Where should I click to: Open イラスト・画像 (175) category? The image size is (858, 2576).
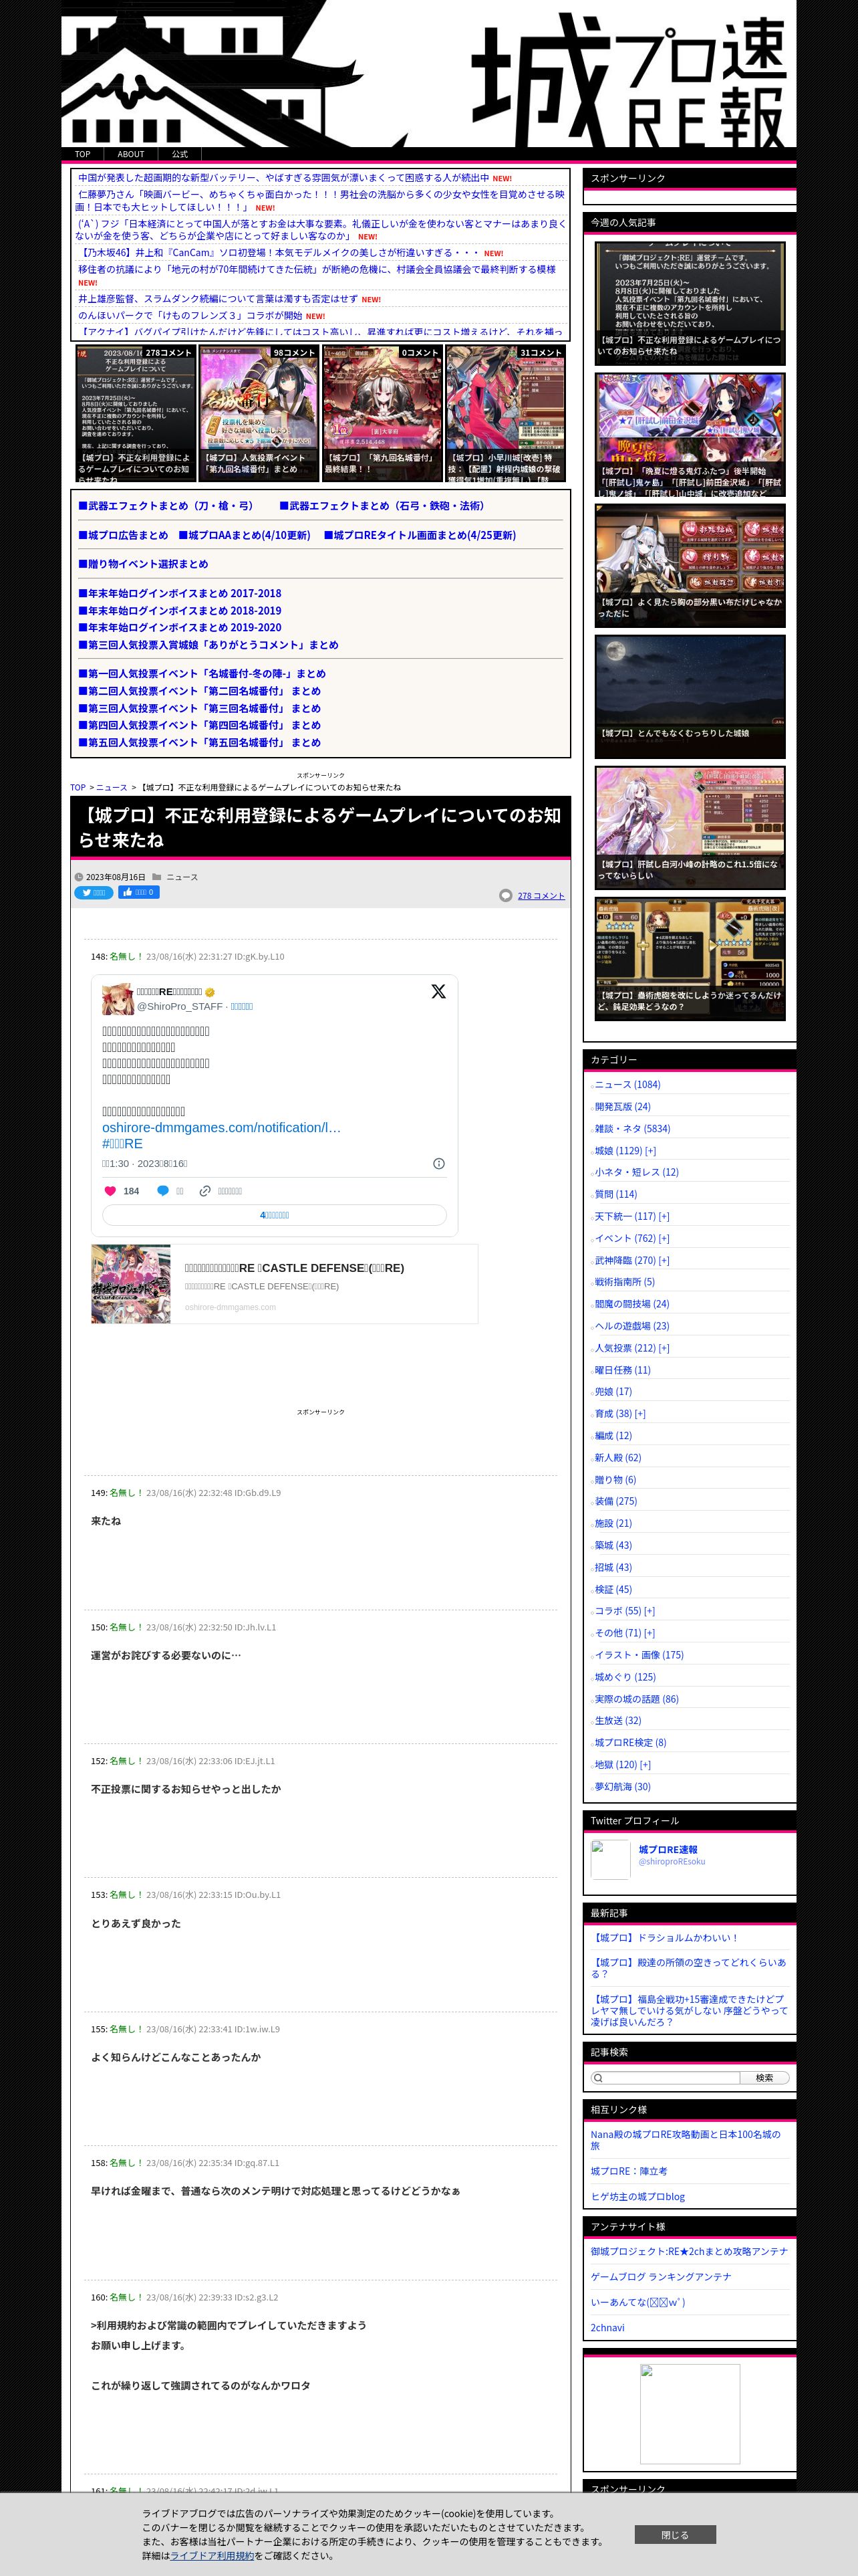pyautogui.click(x=639, y=1655)
